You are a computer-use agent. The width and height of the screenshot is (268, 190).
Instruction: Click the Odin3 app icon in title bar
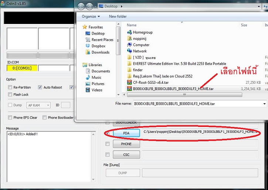click(3, 3)
